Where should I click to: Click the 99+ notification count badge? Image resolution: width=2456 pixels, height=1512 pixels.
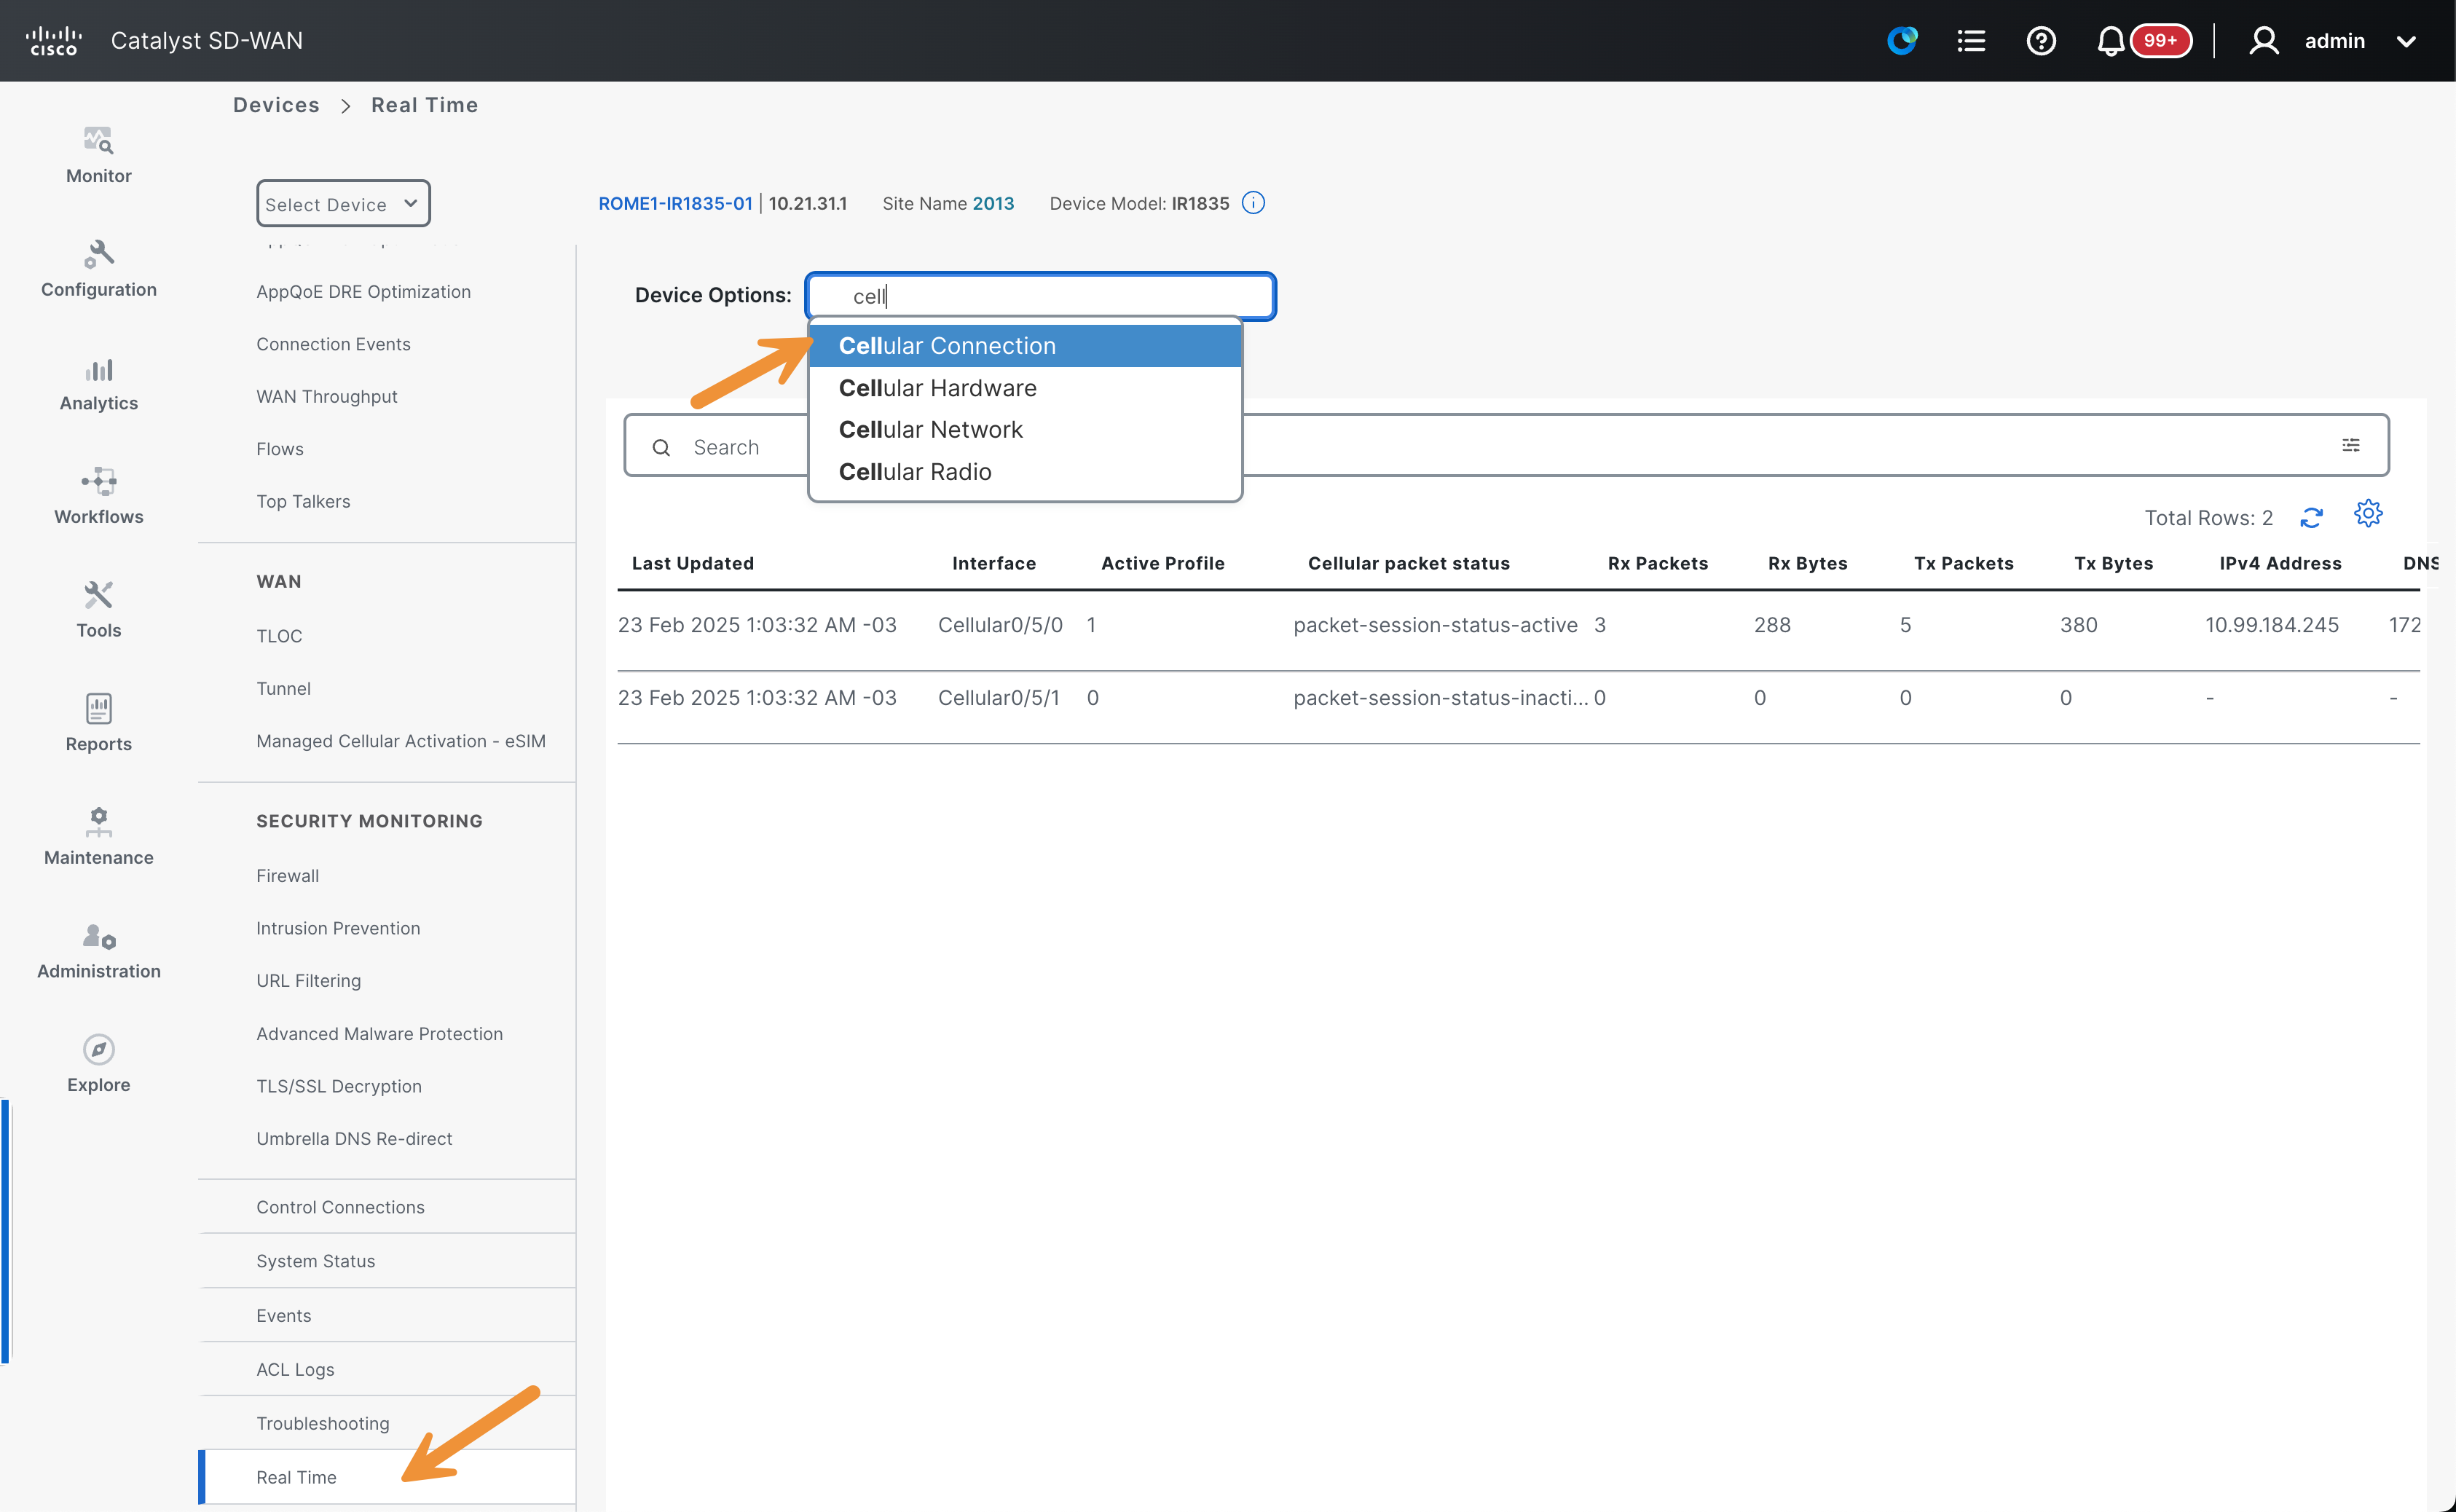click(2160, 41)
